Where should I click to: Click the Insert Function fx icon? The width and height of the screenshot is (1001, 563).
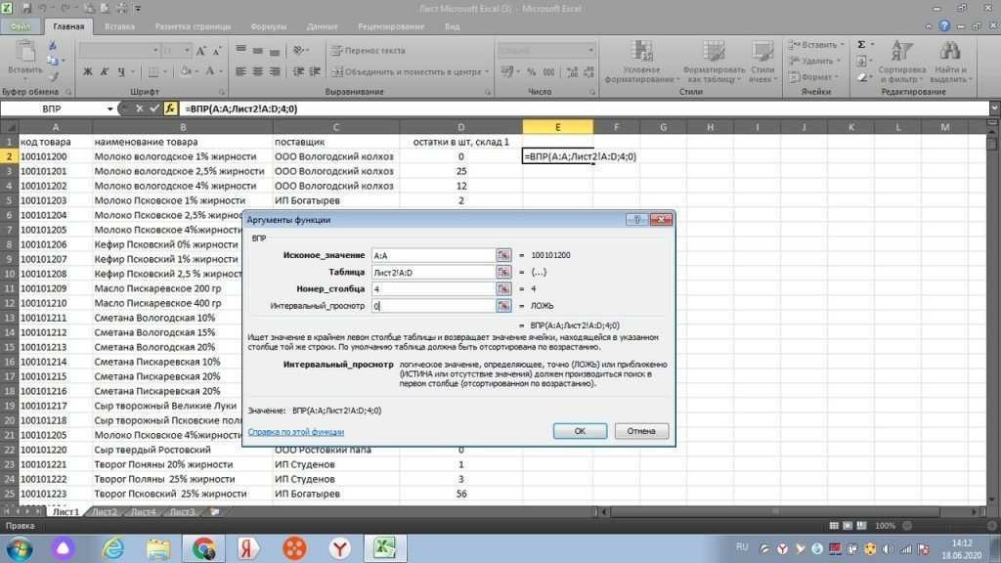tap(170, 108)
